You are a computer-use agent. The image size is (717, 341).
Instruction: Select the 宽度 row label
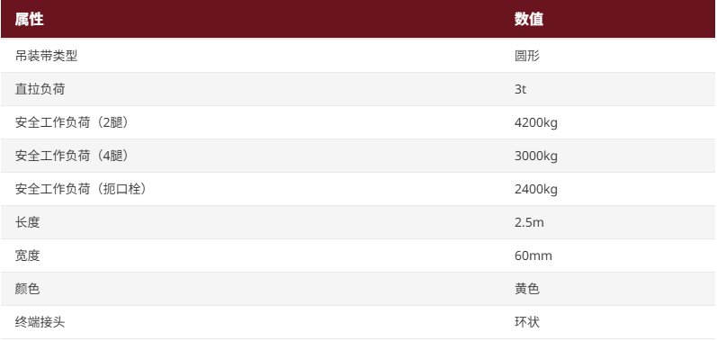click(27, 256)
